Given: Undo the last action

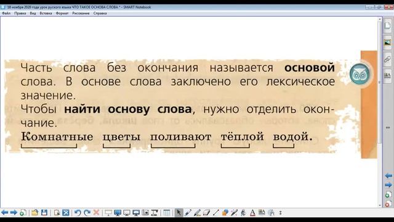Looking at the screenshot, I should pos(78,213).
